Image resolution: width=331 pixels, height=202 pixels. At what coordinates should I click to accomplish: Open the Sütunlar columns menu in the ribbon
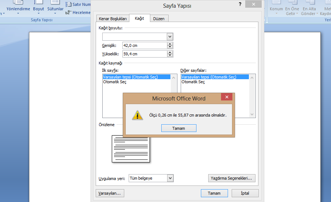[55, 11]
